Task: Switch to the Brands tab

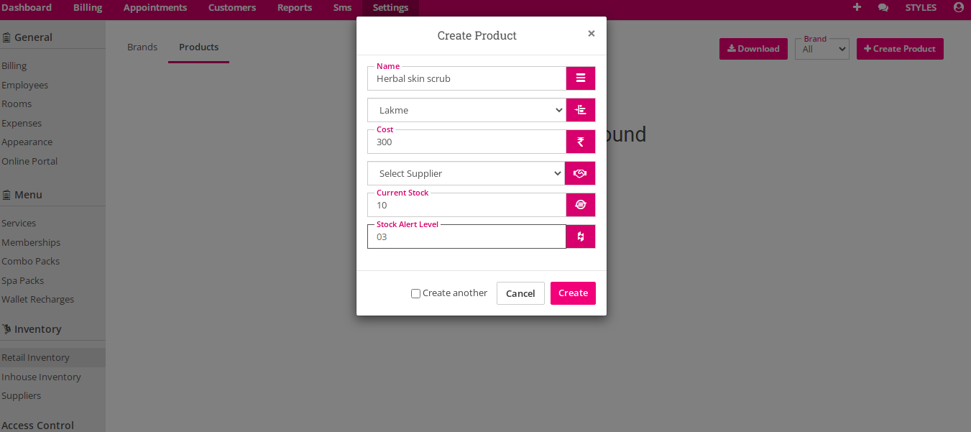Action: [x=142, y=47]
